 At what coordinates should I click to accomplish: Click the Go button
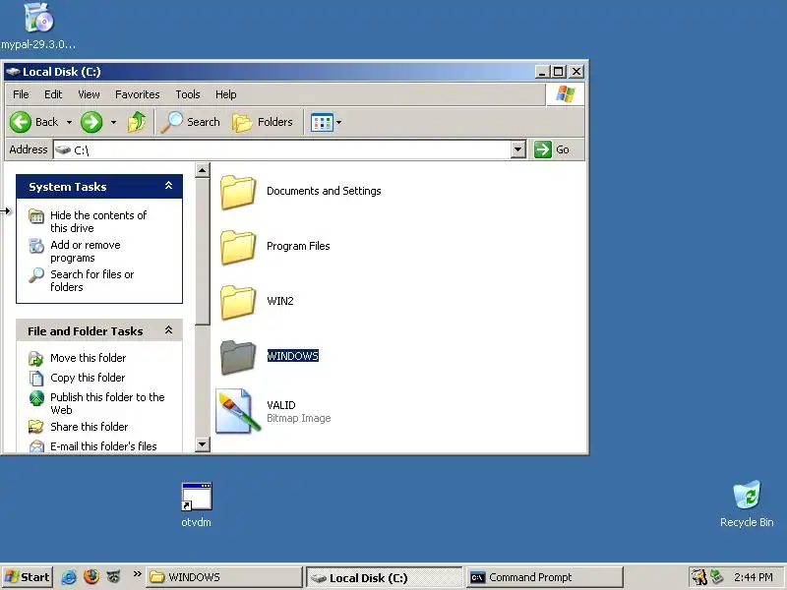coord(552,149)
